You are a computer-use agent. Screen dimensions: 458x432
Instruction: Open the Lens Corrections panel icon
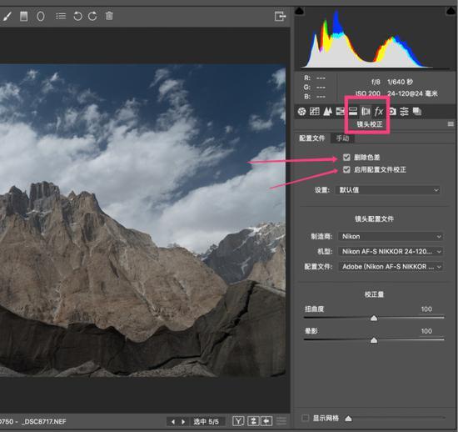click(x=366, y=112)
